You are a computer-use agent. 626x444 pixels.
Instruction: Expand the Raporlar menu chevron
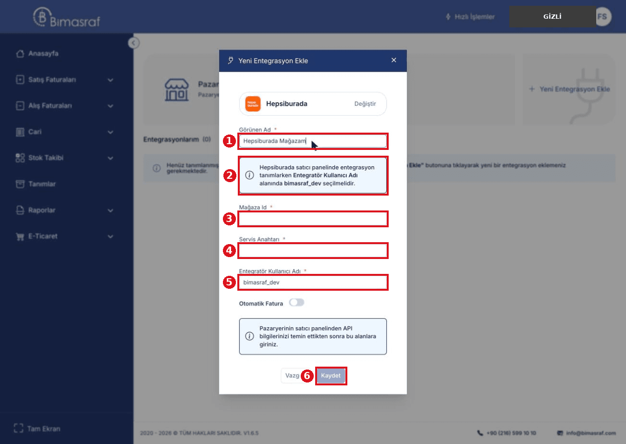(x=110, y=210)
